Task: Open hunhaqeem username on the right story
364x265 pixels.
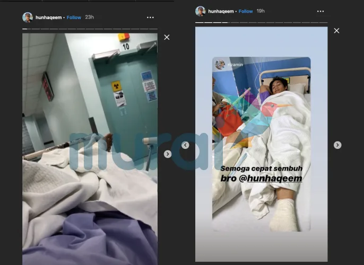Action: (221, 11)
